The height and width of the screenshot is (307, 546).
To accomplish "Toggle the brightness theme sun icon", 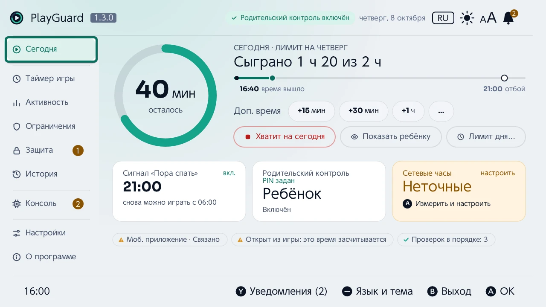I will coord(467,18).
